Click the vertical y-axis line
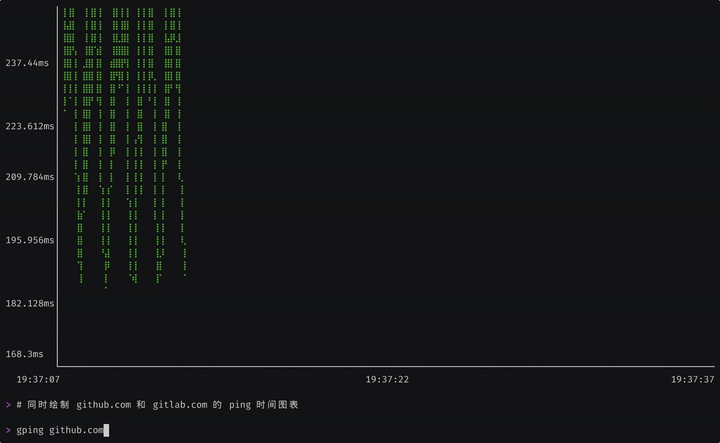This screenshot has width=720, height=443. pyautogui.click(x=57, y=188)
